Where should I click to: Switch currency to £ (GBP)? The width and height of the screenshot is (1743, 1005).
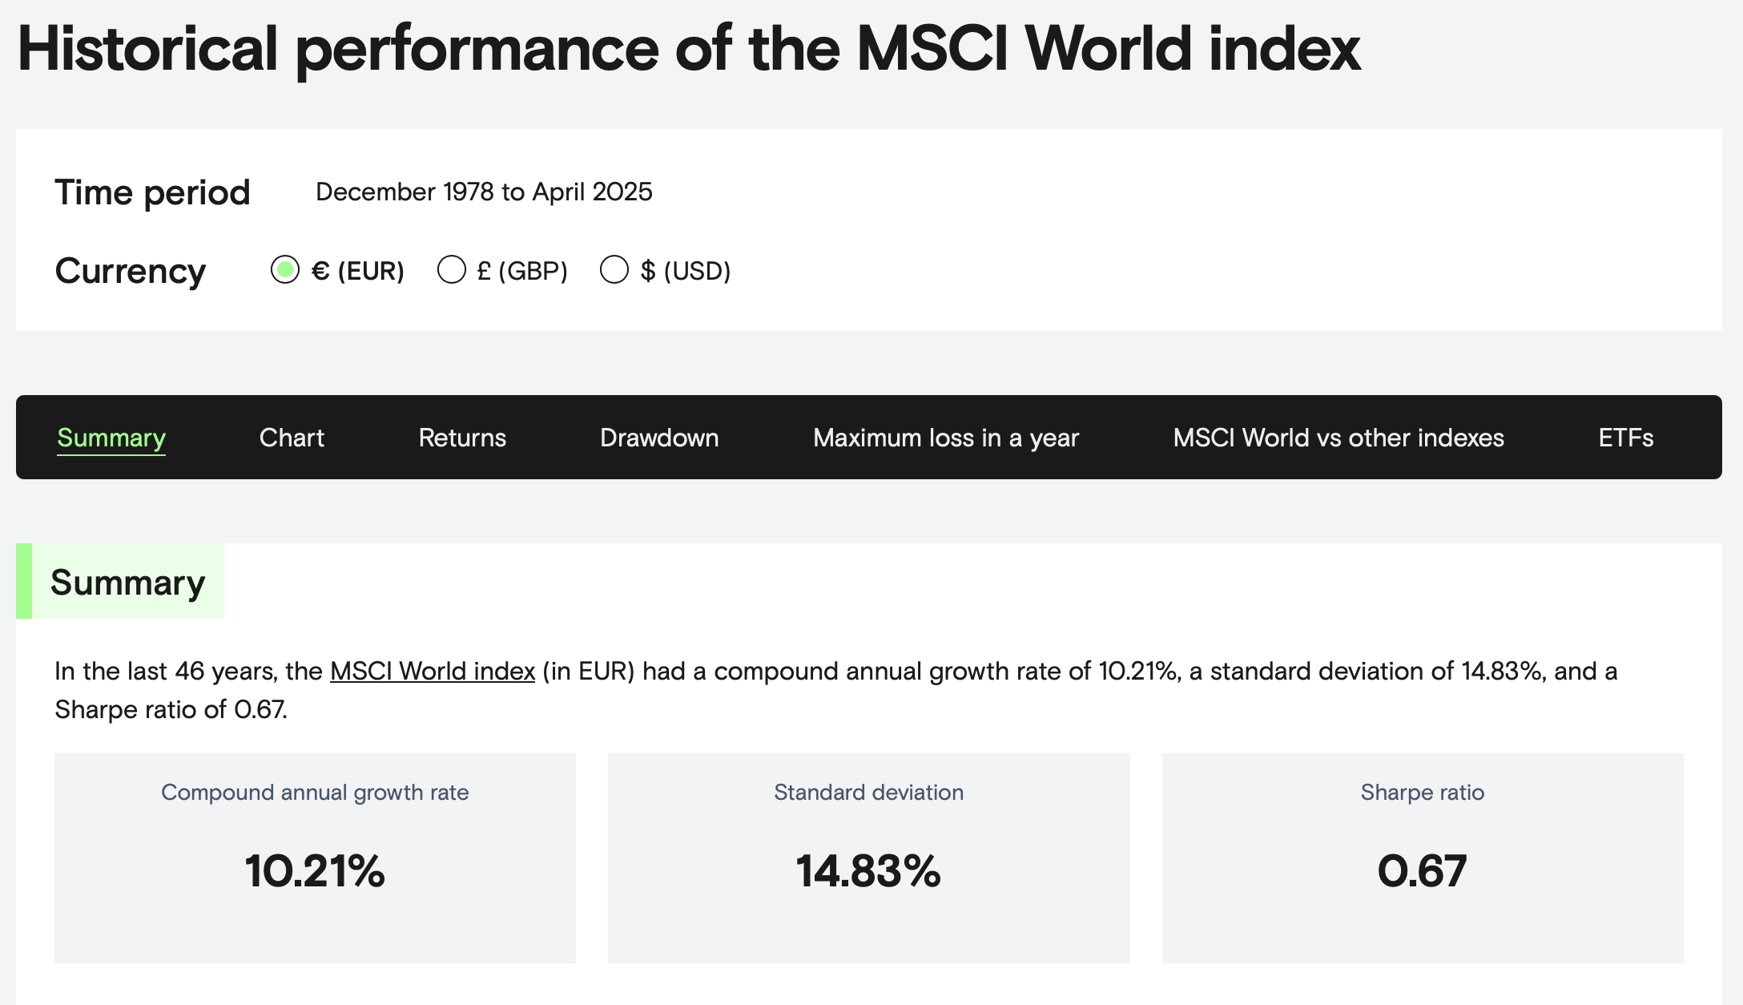coord(452,270)
